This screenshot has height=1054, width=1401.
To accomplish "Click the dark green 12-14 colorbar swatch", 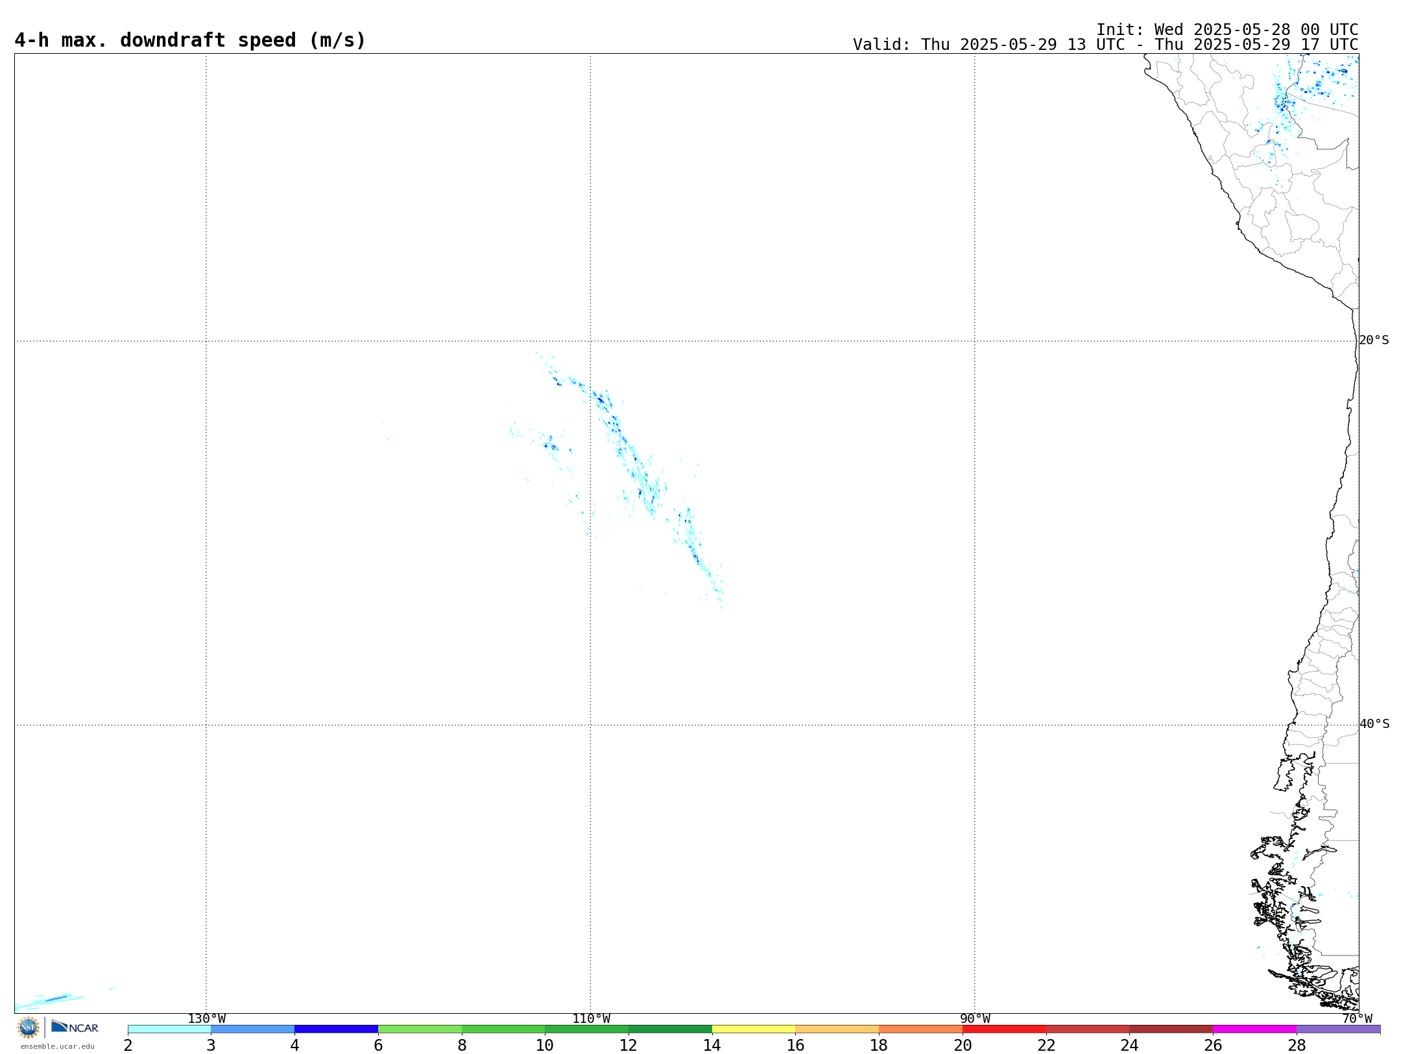I will 671,1029.
